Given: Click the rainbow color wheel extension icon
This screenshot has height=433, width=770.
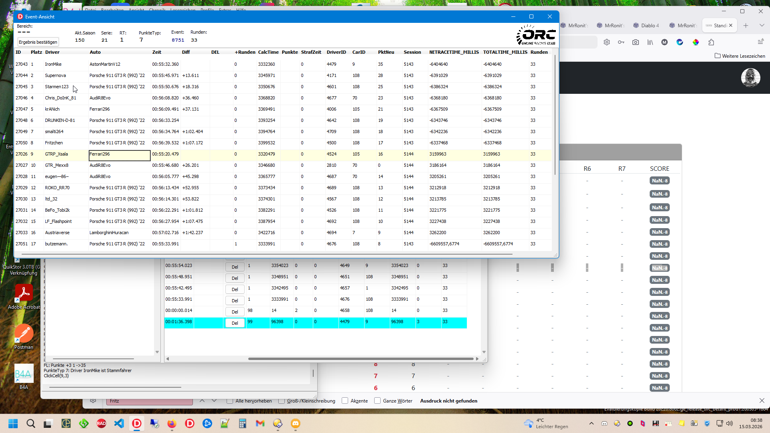Looking at the screenshot, I should pos(695,42).
